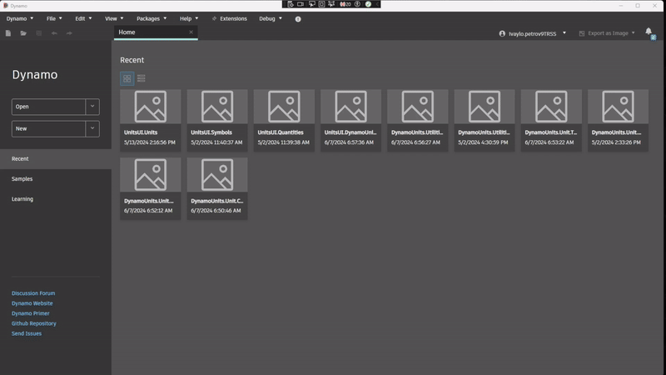This screenshot has width=666, height=375.
Task: Open the Packages menu
Action: [x=151, y=18]
